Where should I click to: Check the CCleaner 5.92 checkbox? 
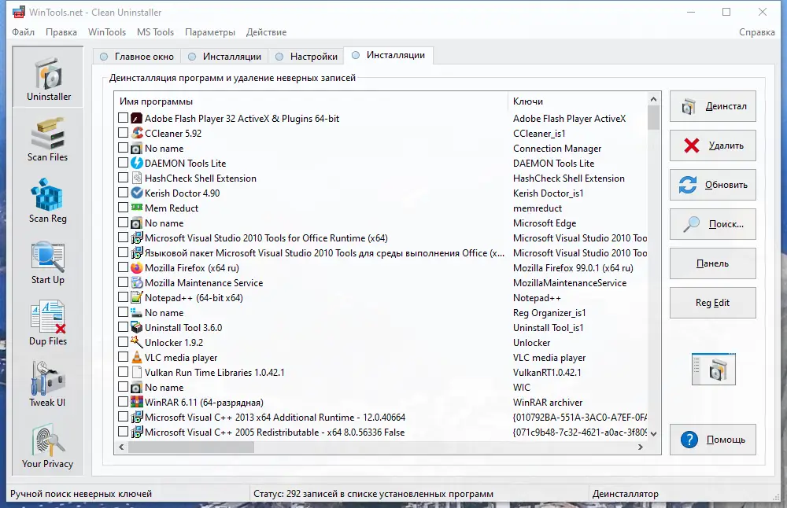(123, 133)
